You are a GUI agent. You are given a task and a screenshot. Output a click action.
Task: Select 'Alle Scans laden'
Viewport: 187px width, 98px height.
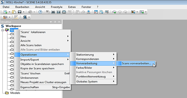42,45
